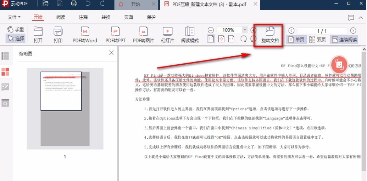Start 幻灯片 slideshow mode
This screenshot has height=181, width=367.
168,35
